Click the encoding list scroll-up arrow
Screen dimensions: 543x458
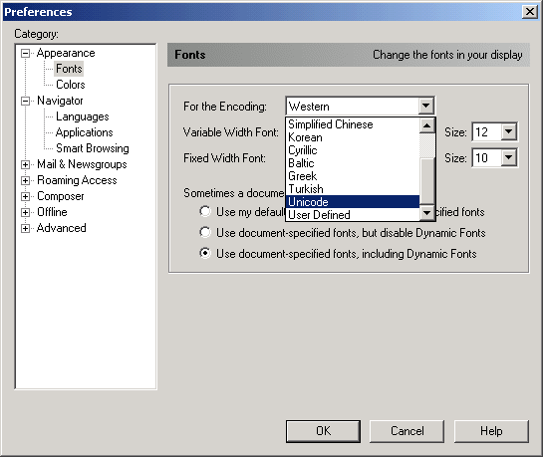(427, 125)
